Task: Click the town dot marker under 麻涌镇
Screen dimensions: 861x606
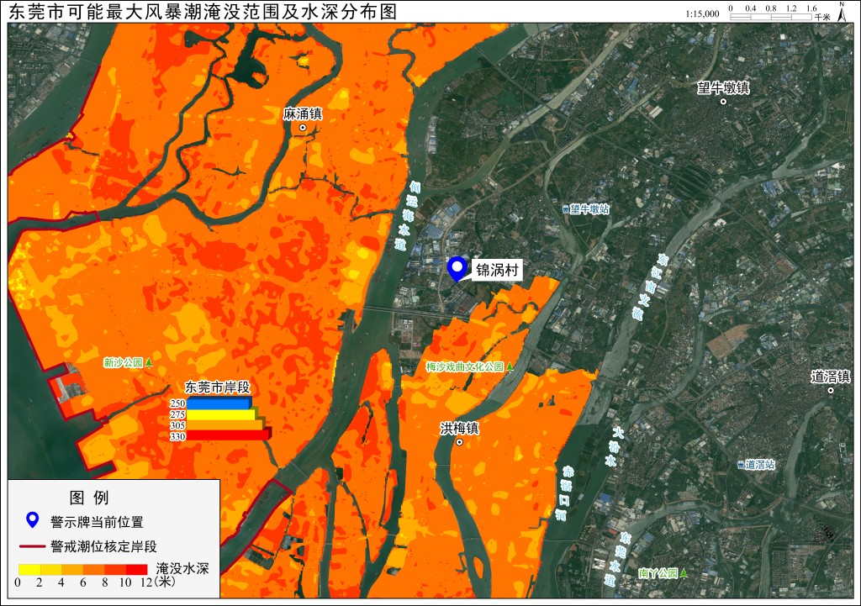Action: coord(303,128)
